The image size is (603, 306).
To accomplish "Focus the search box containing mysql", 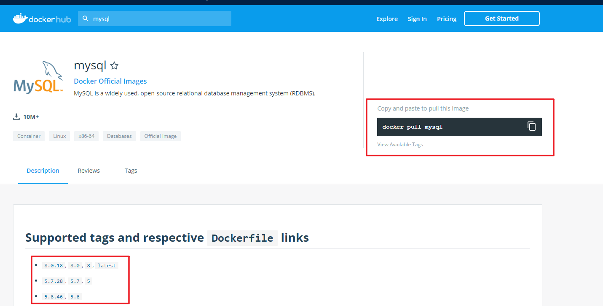I will [155, 18].
